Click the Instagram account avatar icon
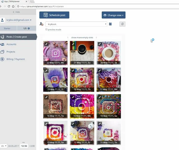This screenshot has height=150, width=179. (x=41, y=24)
